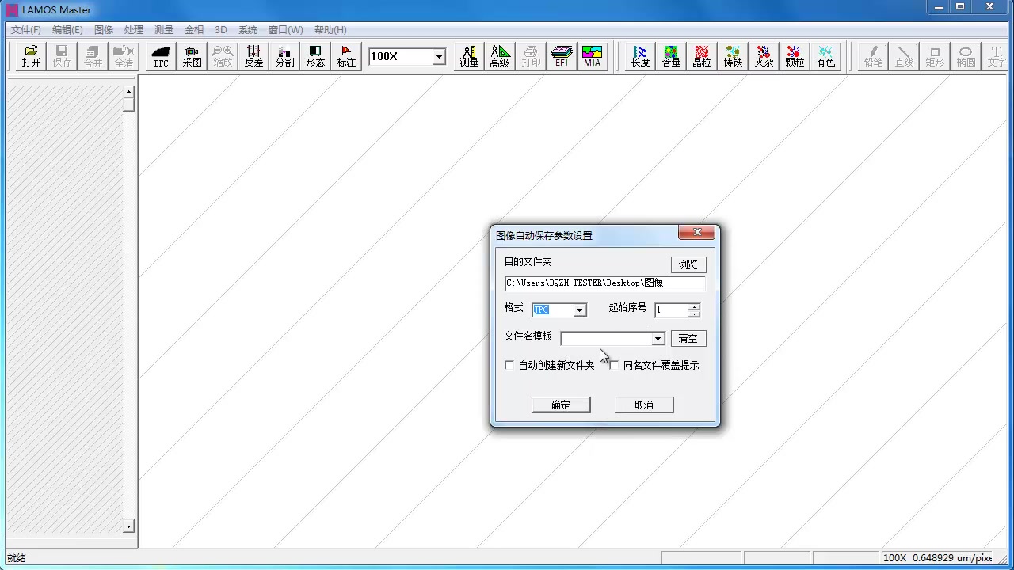Launch the MIA tool icon
The height and width of the screenshot is (570, 1014).
pos(593,56)
